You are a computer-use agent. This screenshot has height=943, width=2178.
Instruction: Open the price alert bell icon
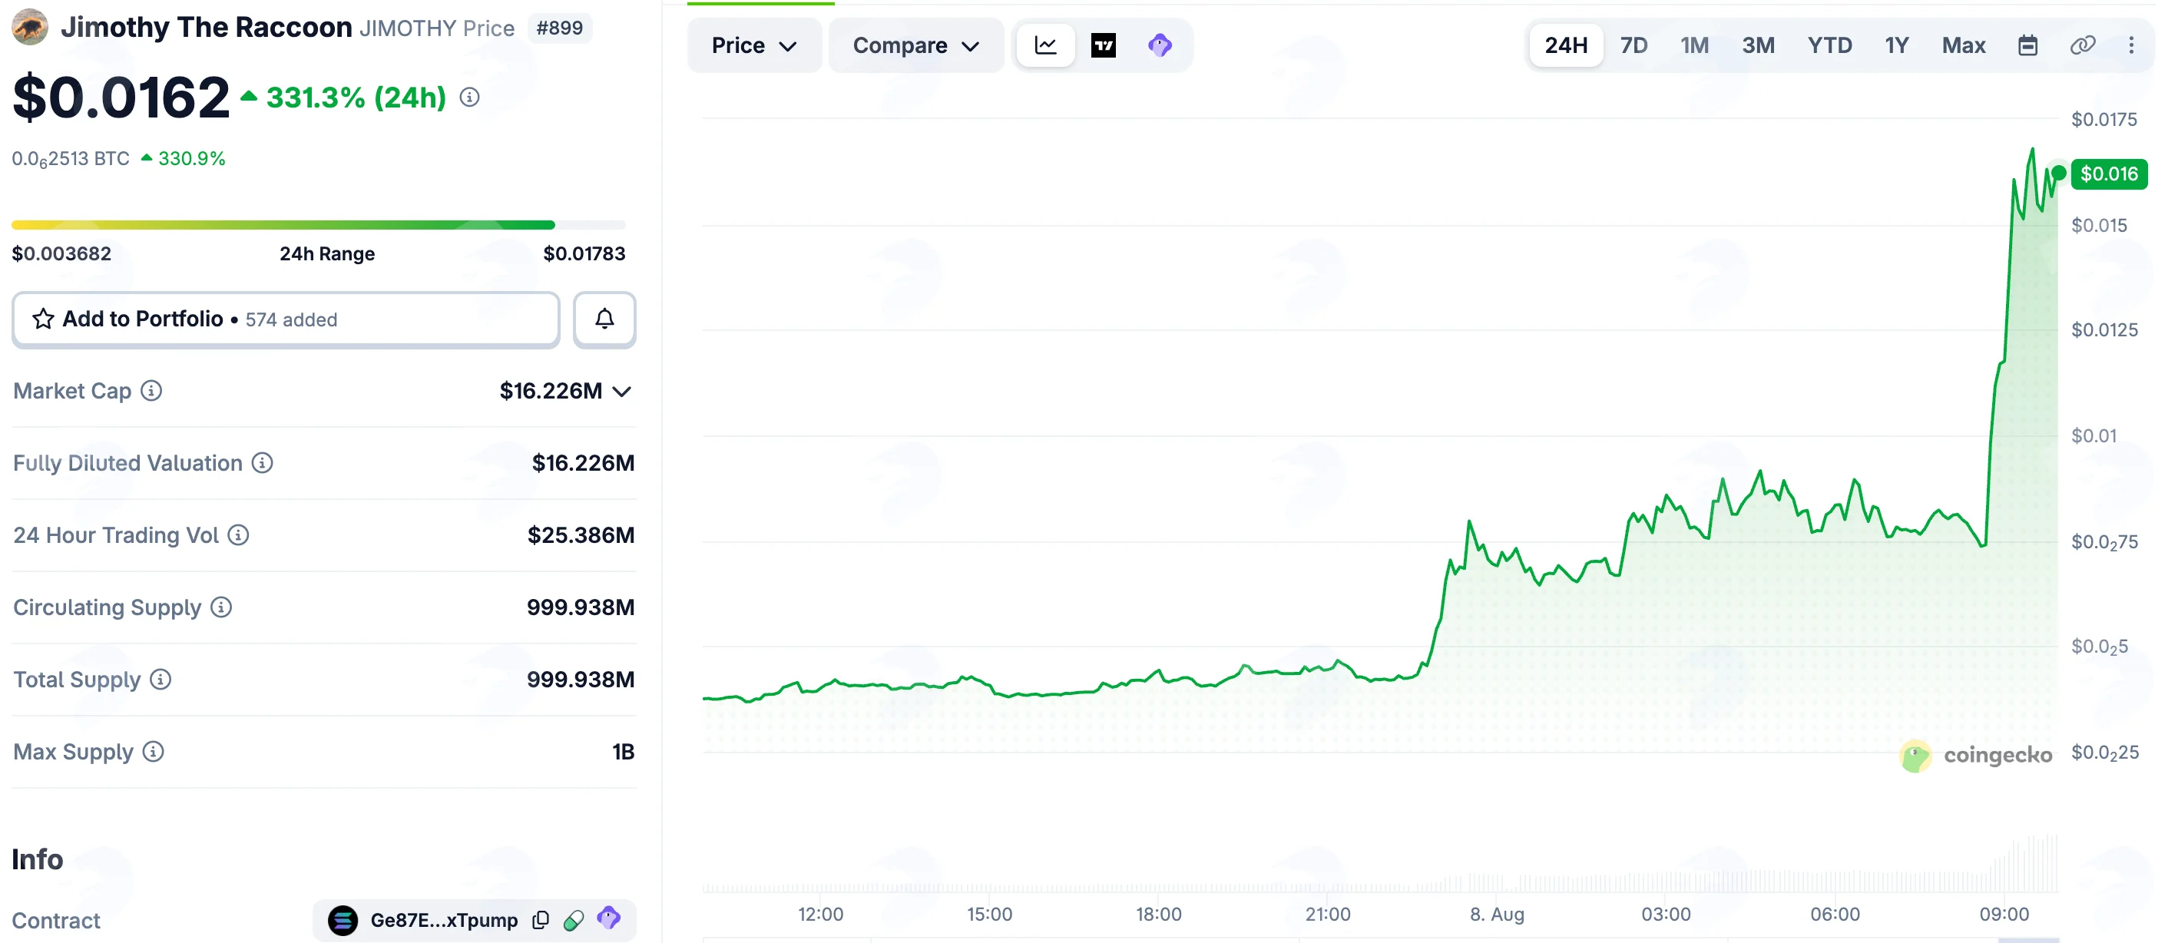pos(604,319)
